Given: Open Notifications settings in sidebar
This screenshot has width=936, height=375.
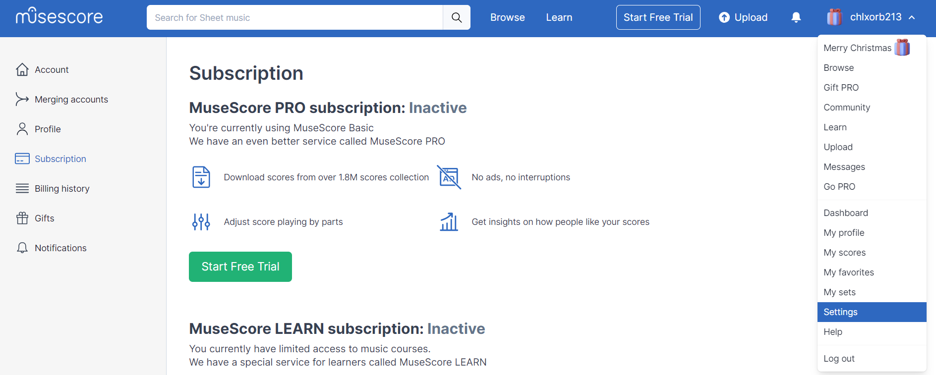Looking at the screenshot, I should pos(60,248).
